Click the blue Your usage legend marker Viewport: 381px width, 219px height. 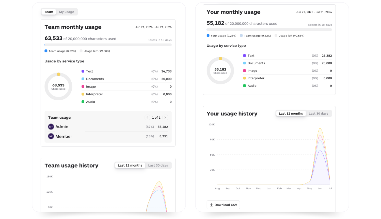(x=208, y=36)
